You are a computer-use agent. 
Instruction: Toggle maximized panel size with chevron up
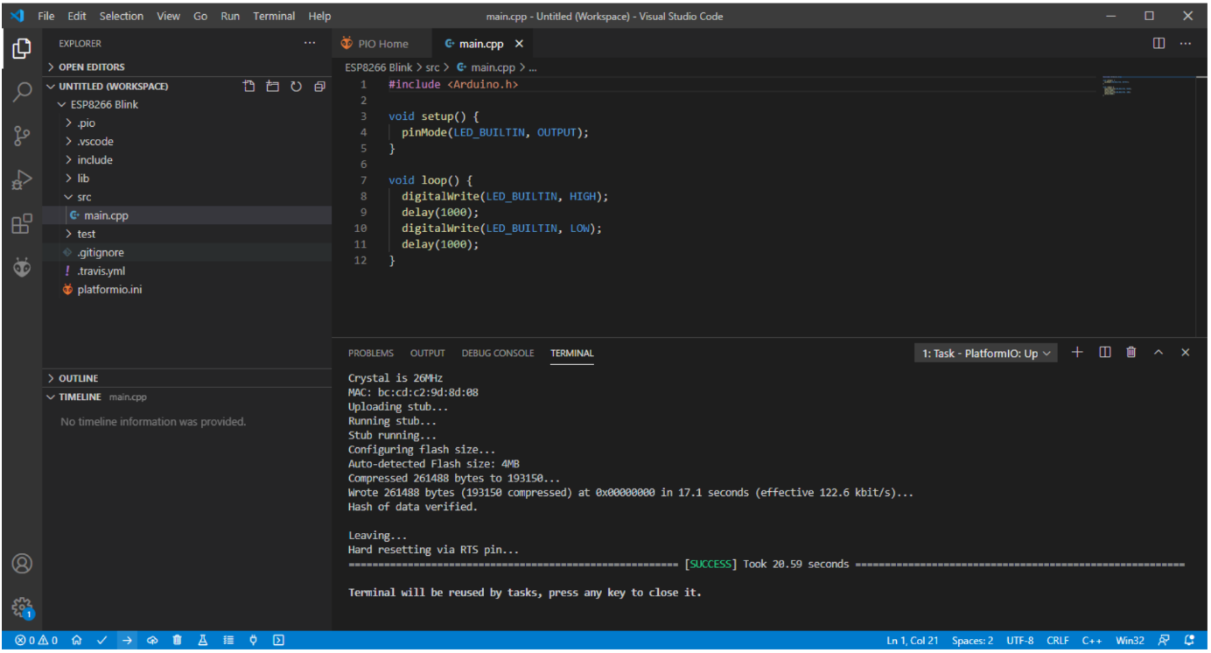pyautogui.click(x=1158, y=353)
